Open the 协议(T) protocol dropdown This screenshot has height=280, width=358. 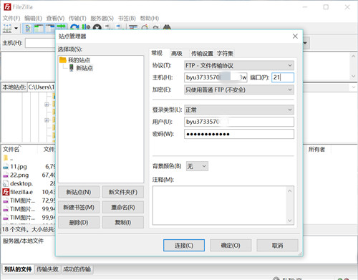pyautogui.click(x=239, y=65)
